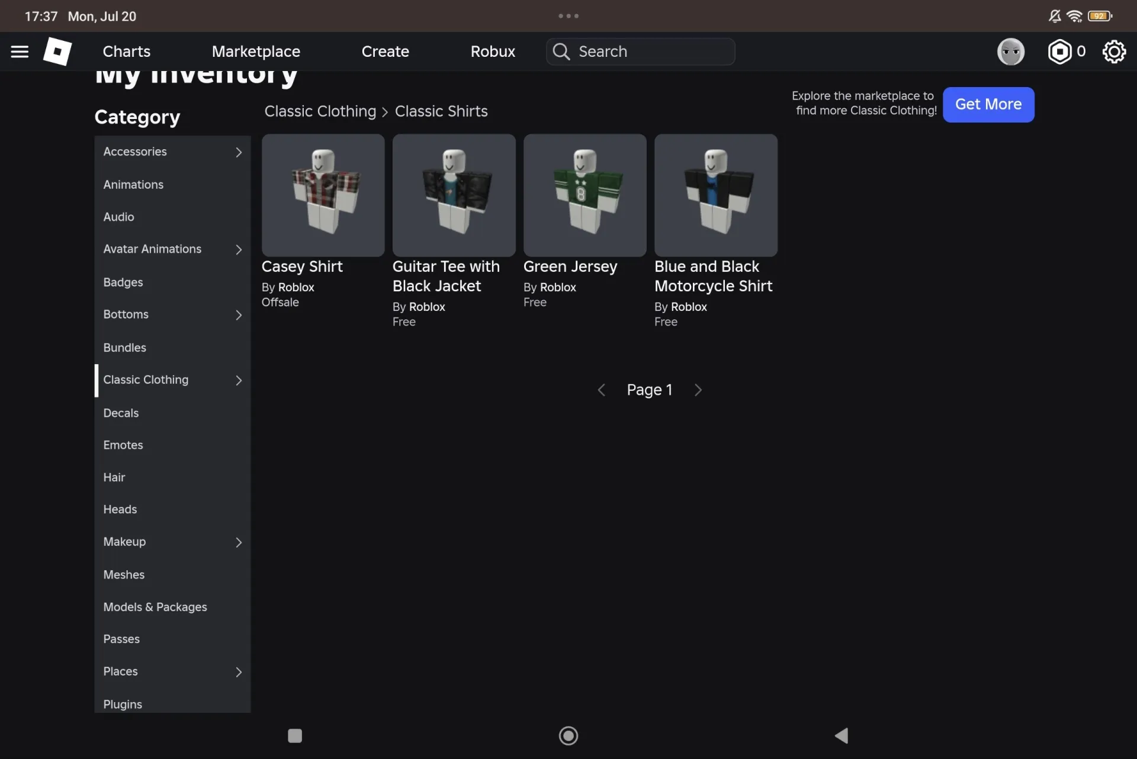Screen dimensions: 1137x759
Task: Select the Models & Packages category
Action: coord(172,607)
